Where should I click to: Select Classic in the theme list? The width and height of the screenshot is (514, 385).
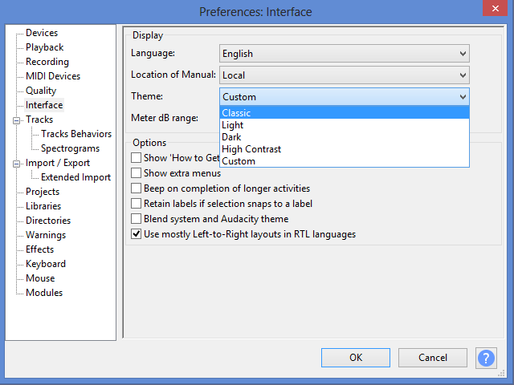236,113
